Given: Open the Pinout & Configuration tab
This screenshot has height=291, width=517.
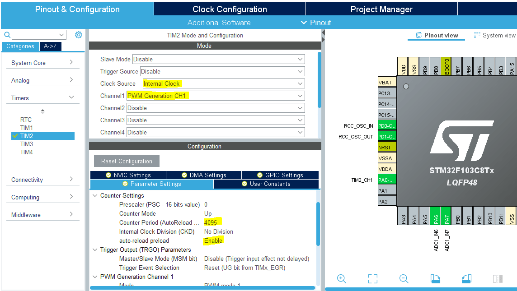Looking at the screenshot, I should coord(77,9).
